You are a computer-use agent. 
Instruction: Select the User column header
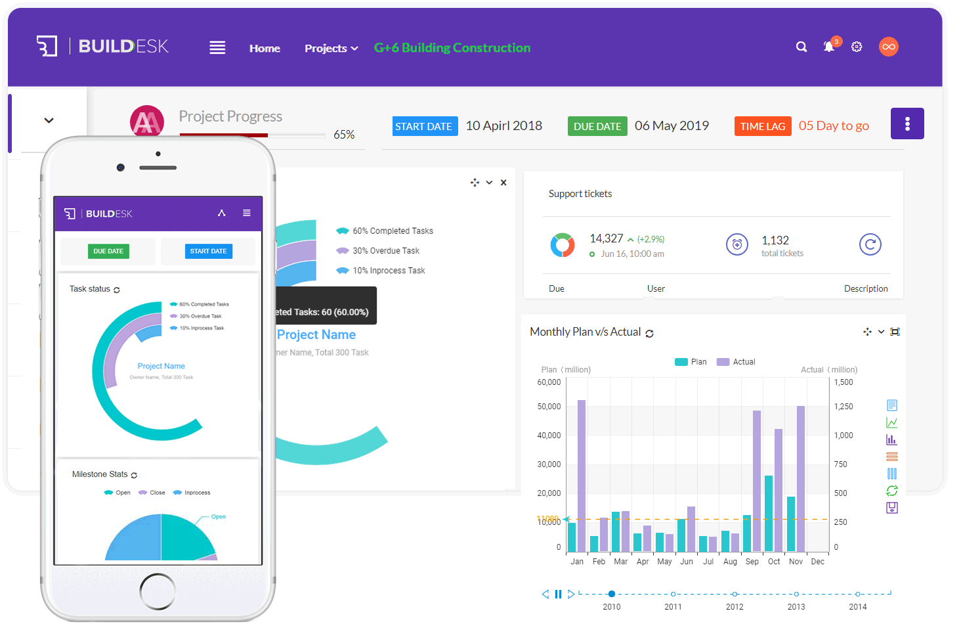click(656, 288)
